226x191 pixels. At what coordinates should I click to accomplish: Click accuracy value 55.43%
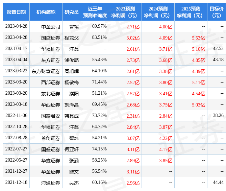tap(99, 59)
